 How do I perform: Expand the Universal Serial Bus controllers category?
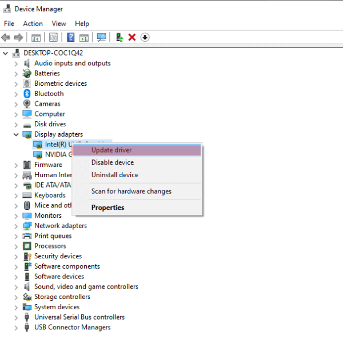pos(16,317)
